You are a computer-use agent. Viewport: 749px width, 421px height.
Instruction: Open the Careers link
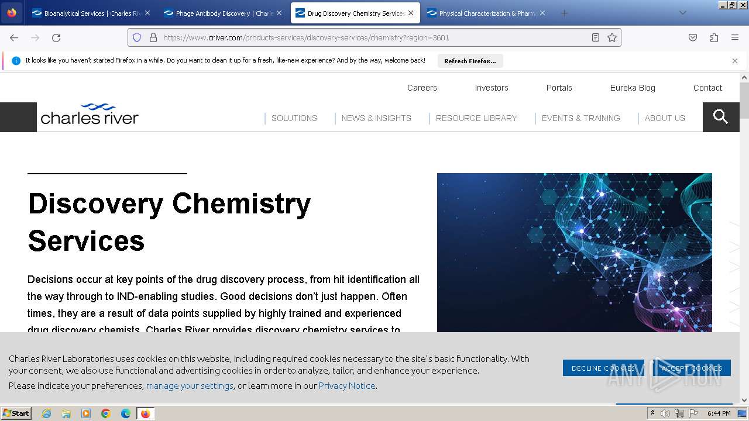tap(422, 88)
